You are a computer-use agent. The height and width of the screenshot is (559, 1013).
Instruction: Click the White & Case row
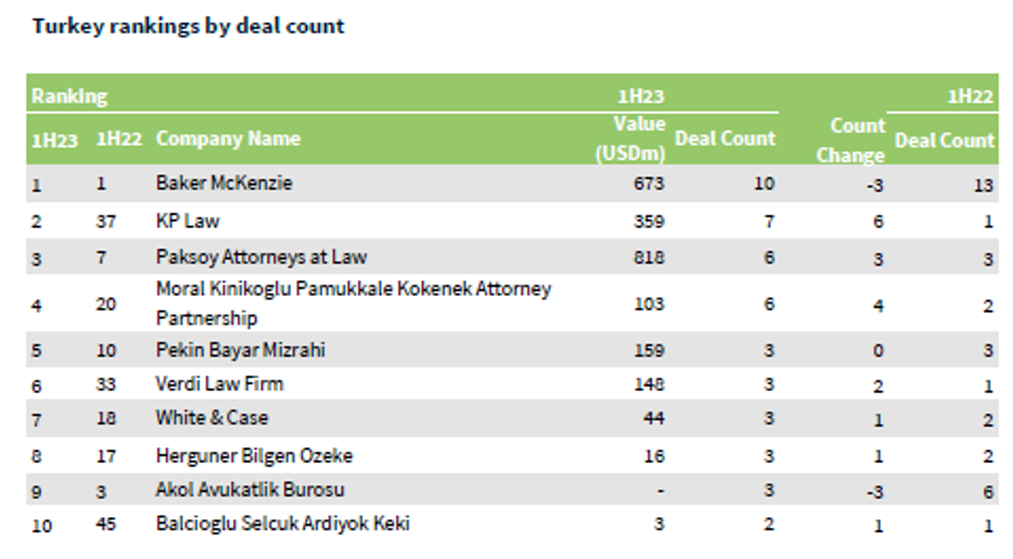tap(512, 418)
